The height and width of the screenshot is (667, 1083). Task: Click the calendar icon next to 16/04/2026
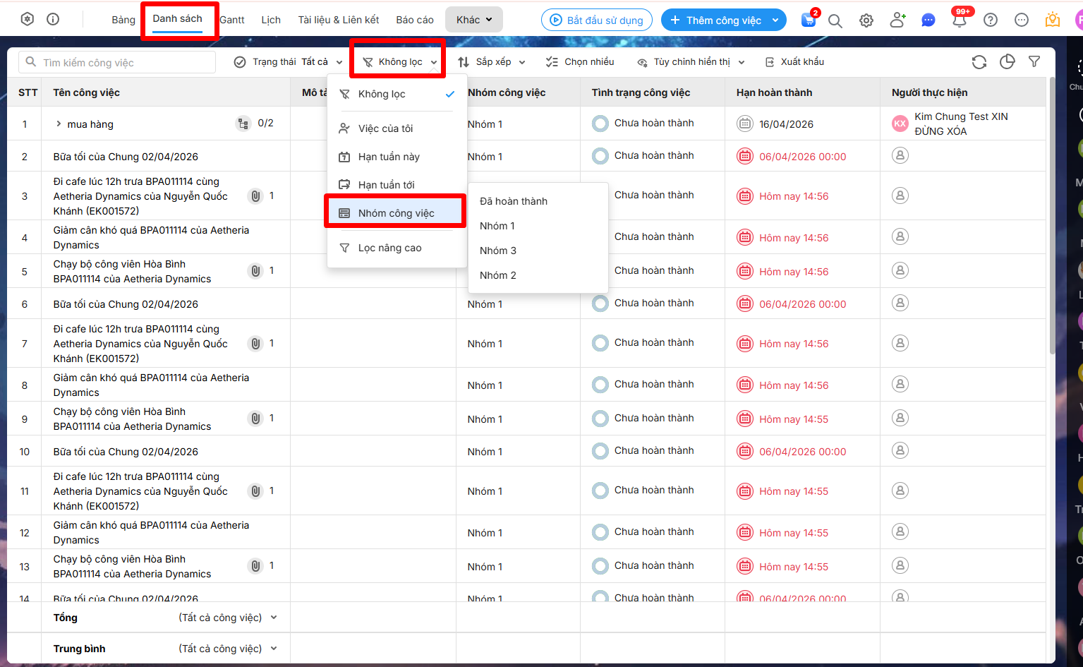click(745, 124)
